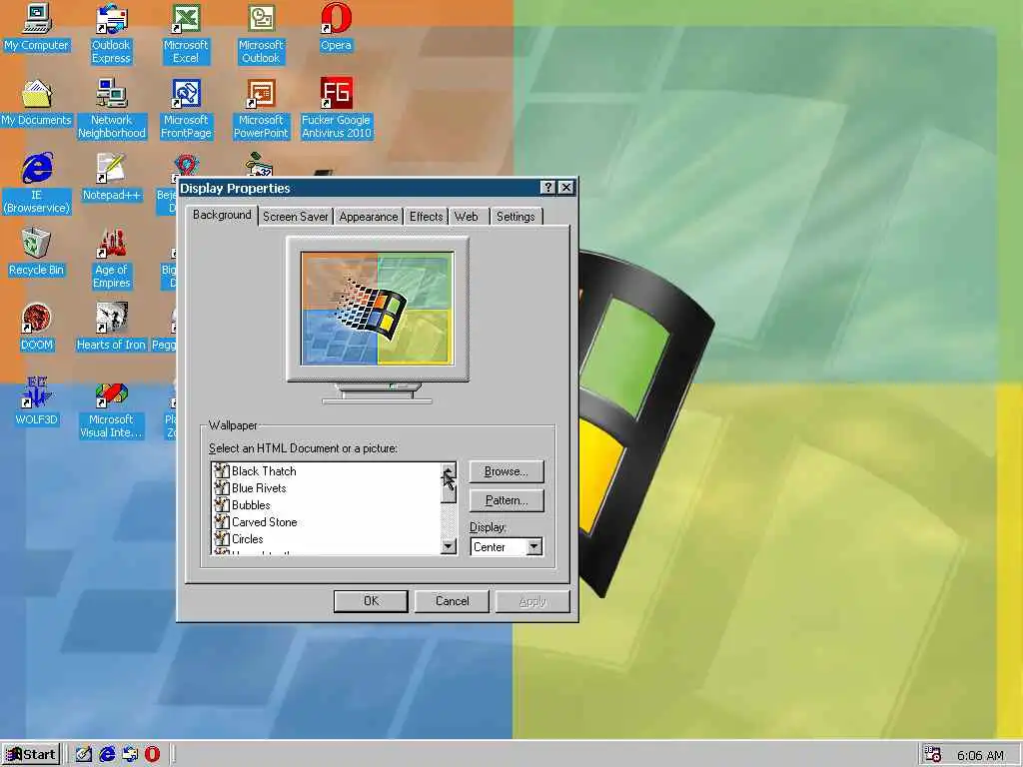This screenshot has width=1023, height=767.
Task: Click the system tray icon beside the clock
Action: [x=933, y=755]
